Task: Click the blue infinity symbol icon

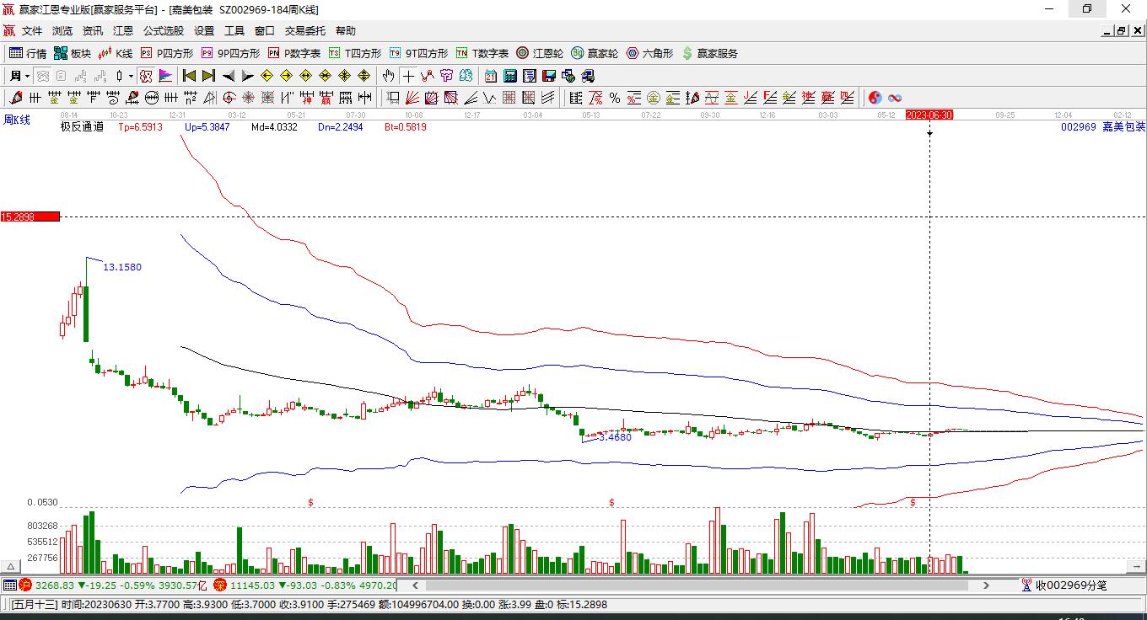Action: click(x=895, y=98)
